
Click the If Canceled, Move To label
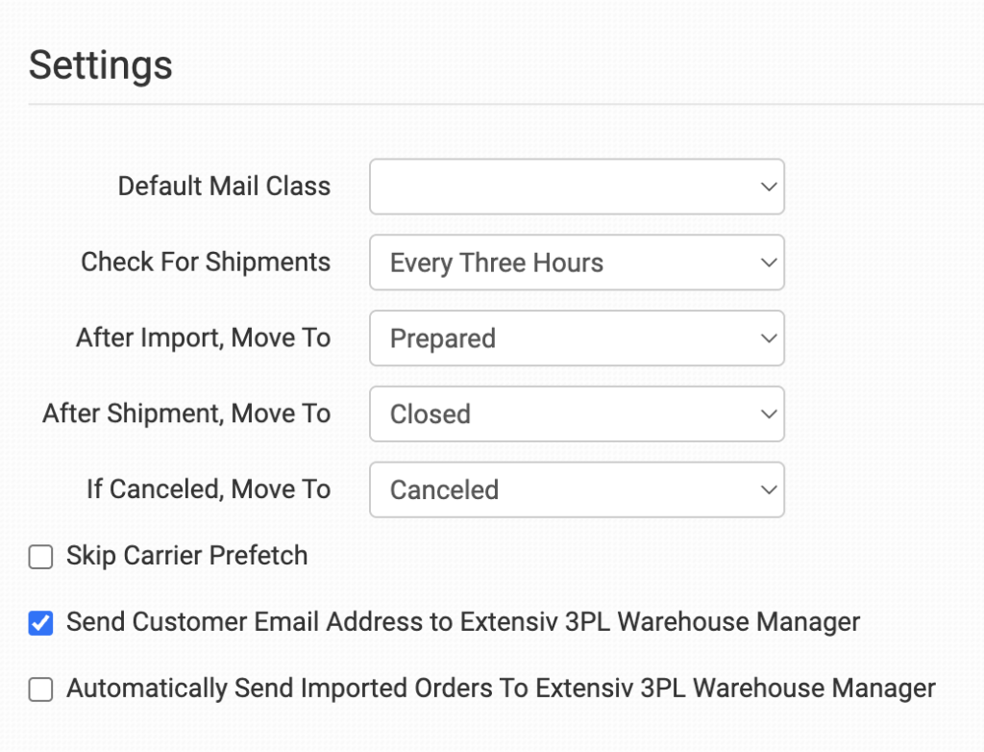[209, 489]
